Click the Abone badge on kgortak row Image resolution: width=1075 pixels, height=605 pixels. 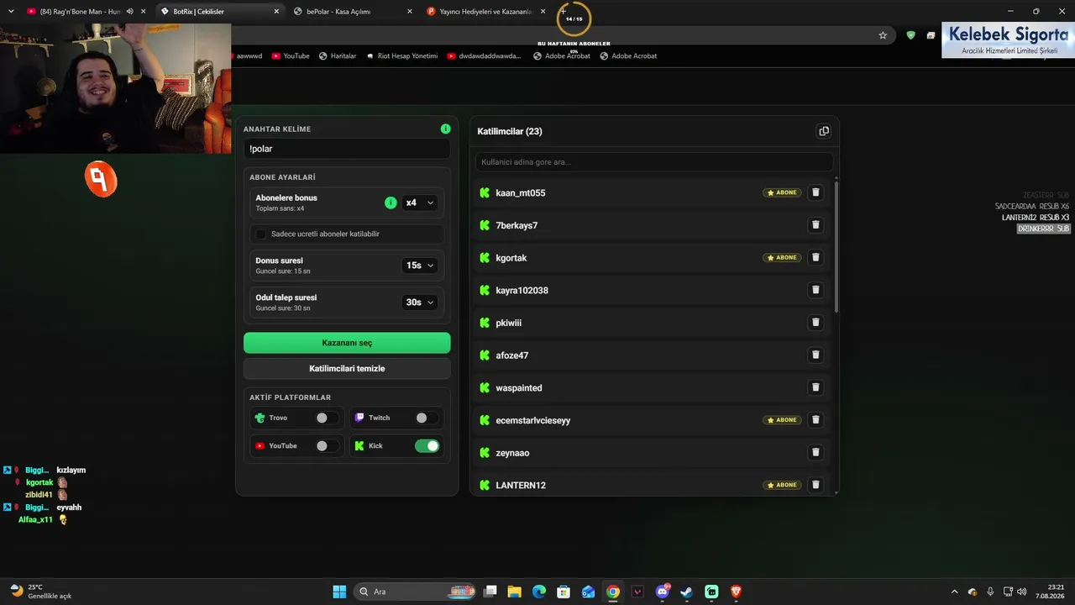click(782, 258)
